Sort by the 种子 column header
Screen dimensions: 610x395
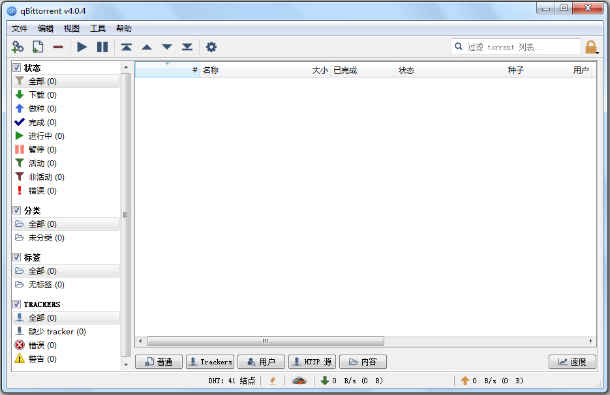click(493, 70)
